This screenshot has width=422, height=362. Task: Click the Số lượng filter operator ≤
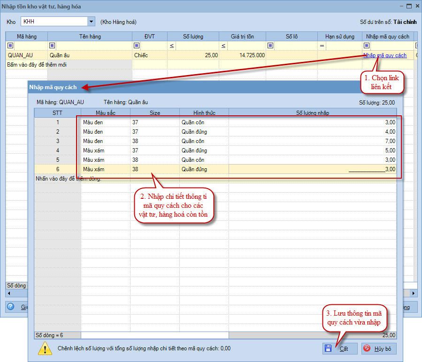pyautogui.click(x=172, y=45)
